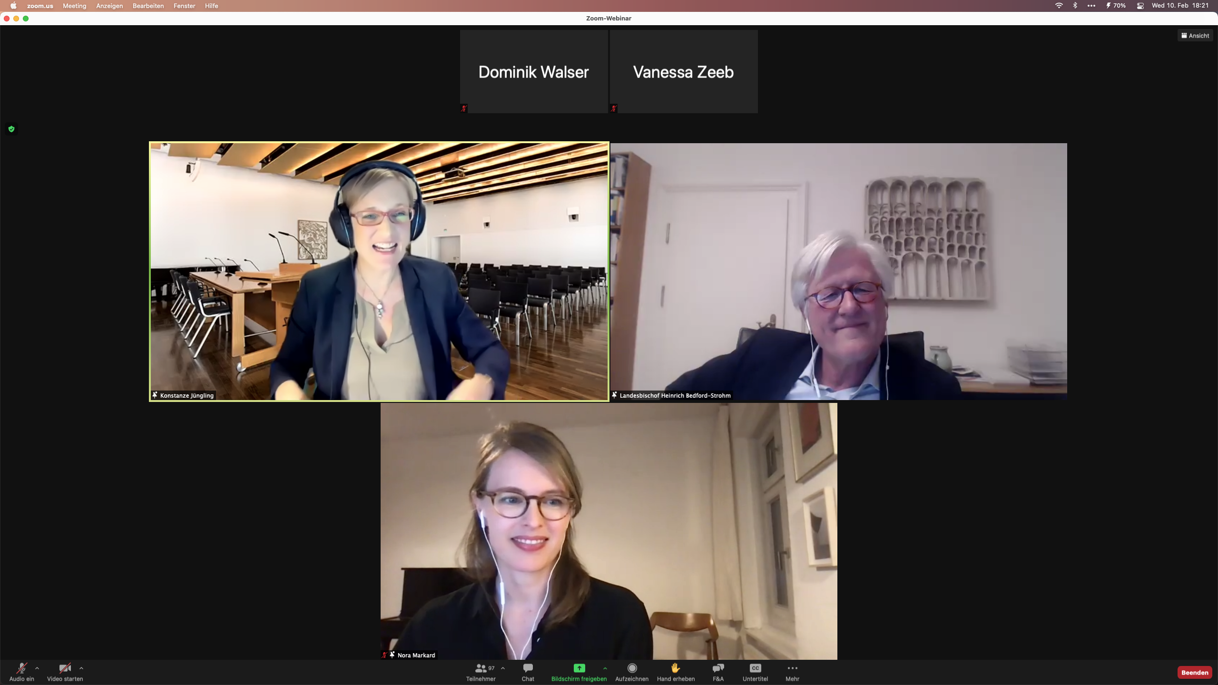
Task: Start Bildschirm freigeben screen sharing
Action: (579, 672)
